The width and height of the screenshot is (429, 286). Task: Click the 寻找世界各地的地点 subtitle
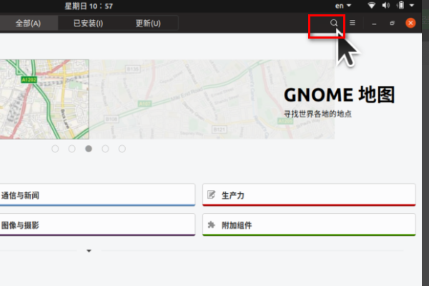(x=317, y=114)
